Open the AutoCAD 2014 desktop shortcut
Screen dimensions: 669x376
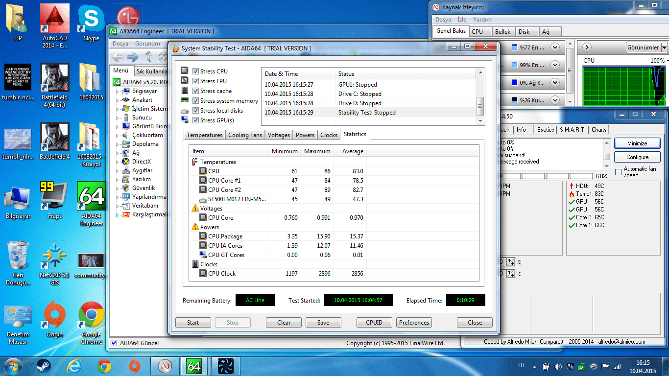click(x=55, y=27)
